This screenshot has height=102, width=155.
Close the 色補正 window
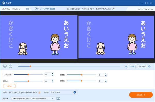point(151,3)
